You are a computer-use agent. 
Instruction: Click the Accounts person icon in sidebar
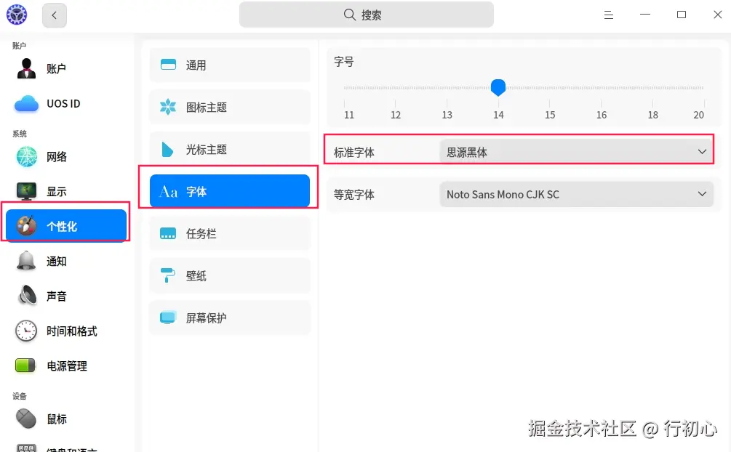click(27, 68)
